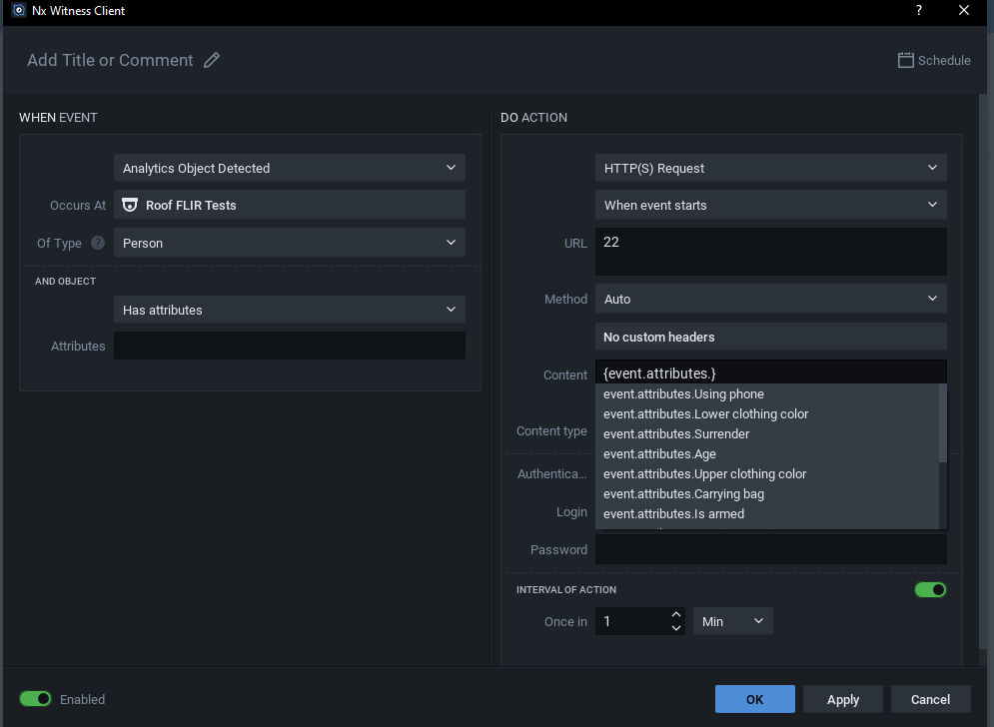Screen dimensions: 994x727
Task: Open the Has attributes dropdown
Action: tap(290, 310)
